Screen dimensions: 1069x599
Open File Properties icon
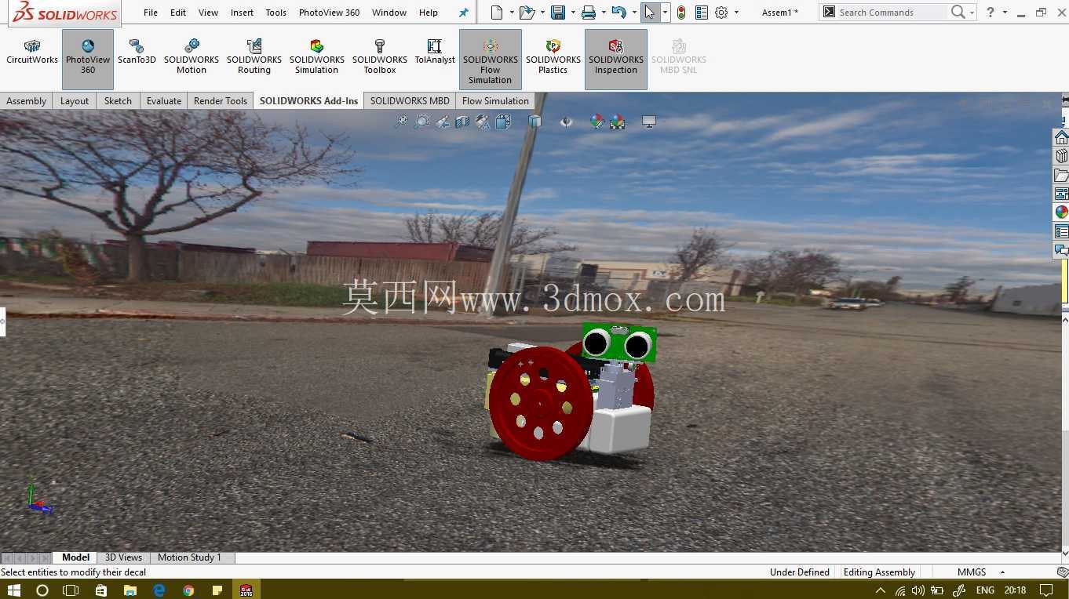tap(702, 13)
